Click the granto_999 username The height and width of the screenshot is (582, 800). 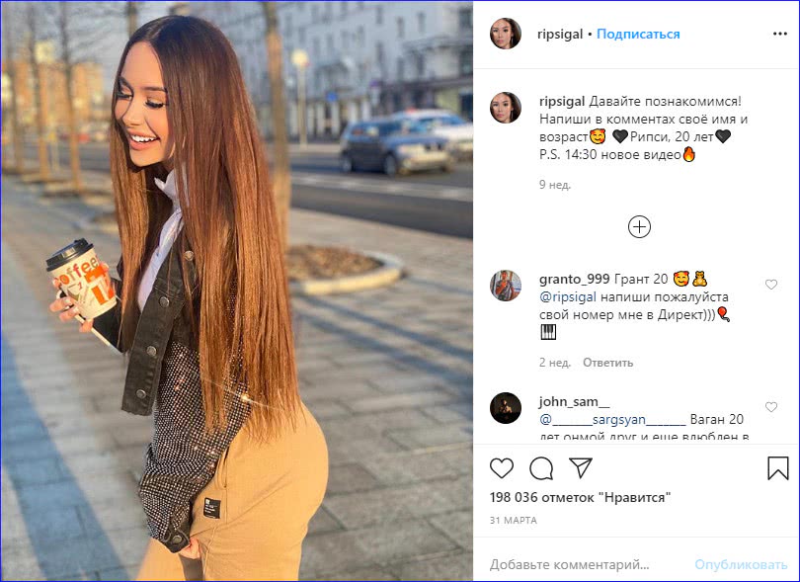click(x=575, y=279)
